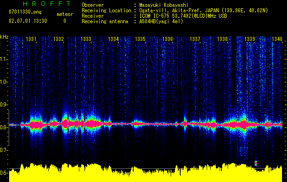287x182 pixels.
Task: Click the 0.8 kHz axis label
Action: coord(4,127)
